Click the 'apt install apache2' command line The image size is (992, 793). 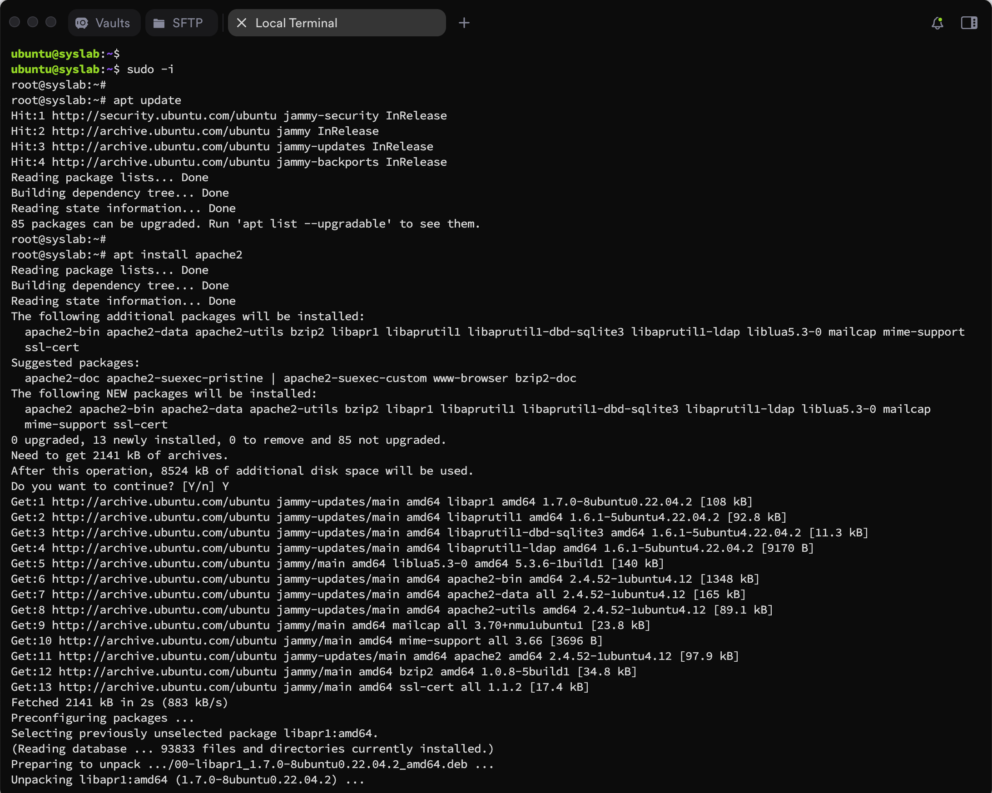tap(127, 255)
